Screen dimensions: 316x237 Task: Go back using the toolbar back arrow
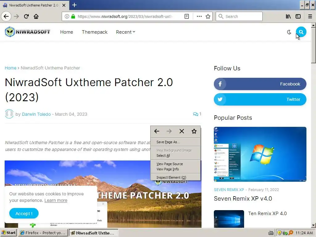6,16
